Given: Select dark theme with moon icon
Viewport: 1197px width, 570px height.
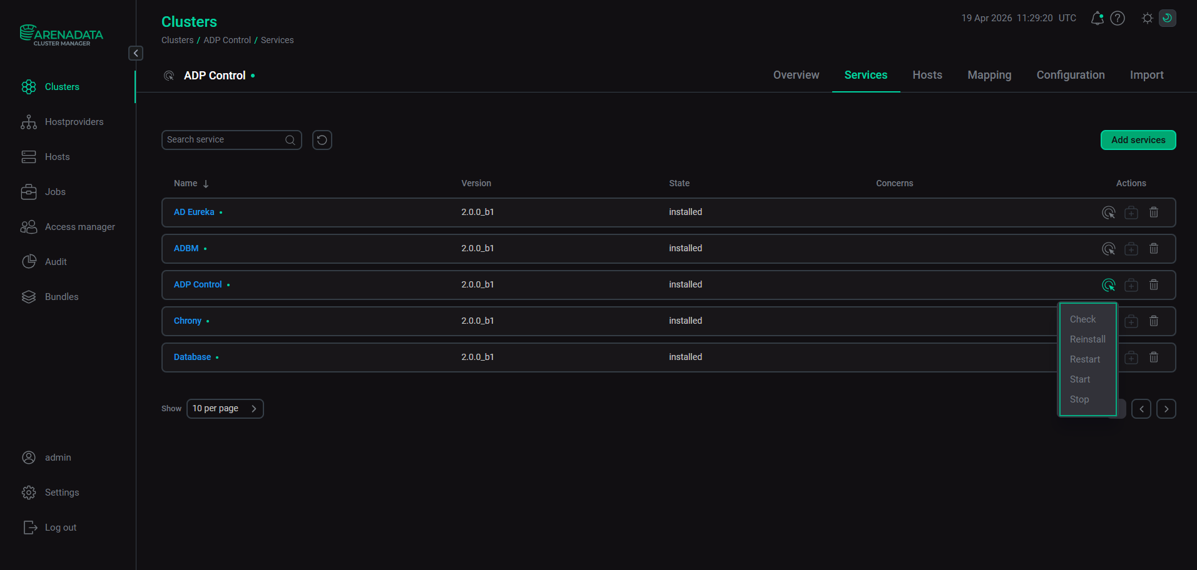Looking at the screenshot, I should tap(1168, 18).
